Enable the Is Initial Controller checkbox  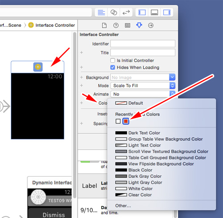pyautogui.click(x=112, y=60)
